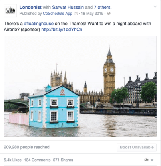Click the small Londonist identity icon at bottom right
This screenshot has height=166, width=161.
(147, 160)
